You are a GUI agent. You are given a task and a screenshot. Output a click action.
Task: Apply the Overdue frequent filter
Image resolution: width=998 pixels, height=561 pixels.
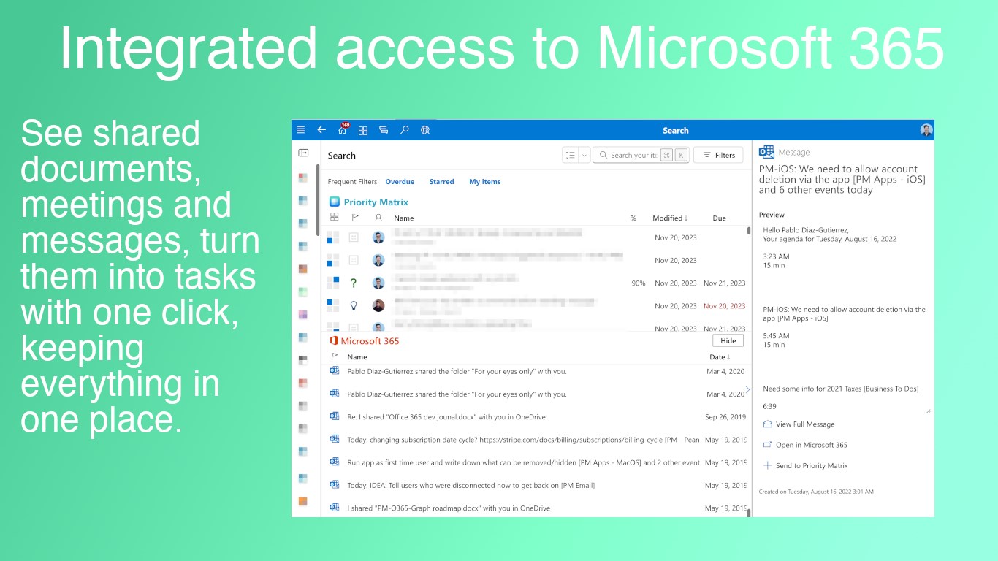tap(400, 182)
